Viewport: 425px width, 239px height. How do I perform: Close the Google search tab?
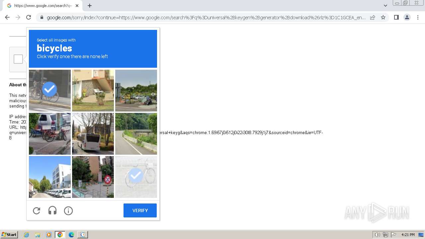77,6
